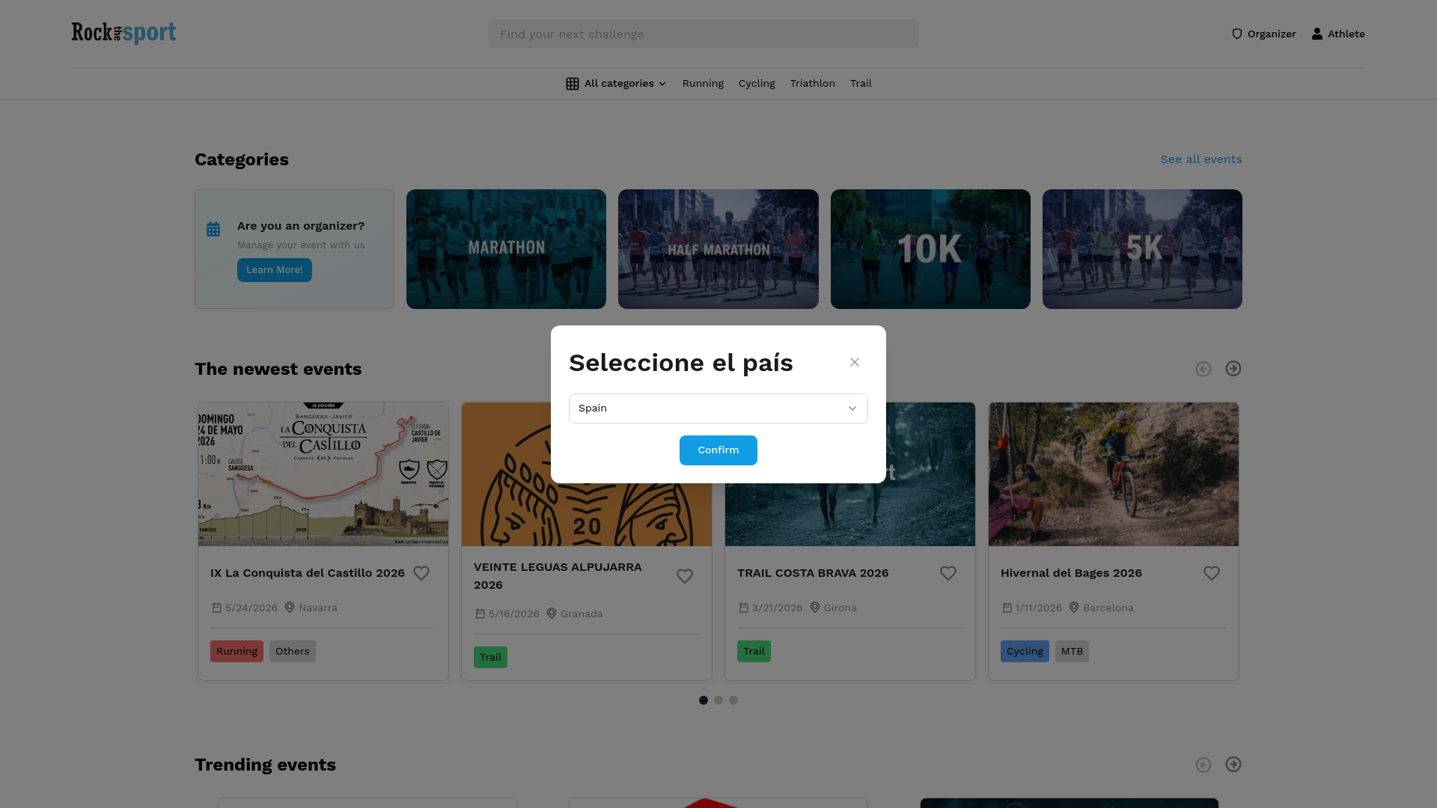Open IX La Conquista del Castillo 2026 title
Viewport: 1437px width, 808px height.
(308, 573)
